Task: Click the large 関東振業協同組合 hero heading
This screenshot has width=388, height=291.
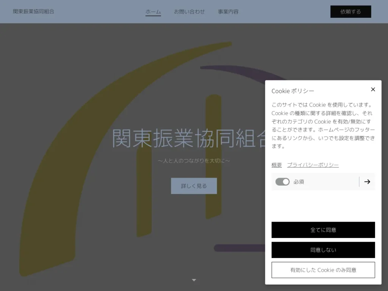Action: [189, 138]
